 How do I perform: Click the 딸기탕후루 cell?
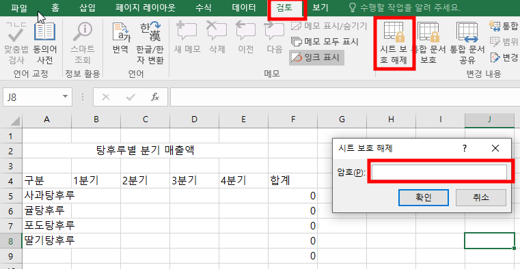[x=46, y=241]
